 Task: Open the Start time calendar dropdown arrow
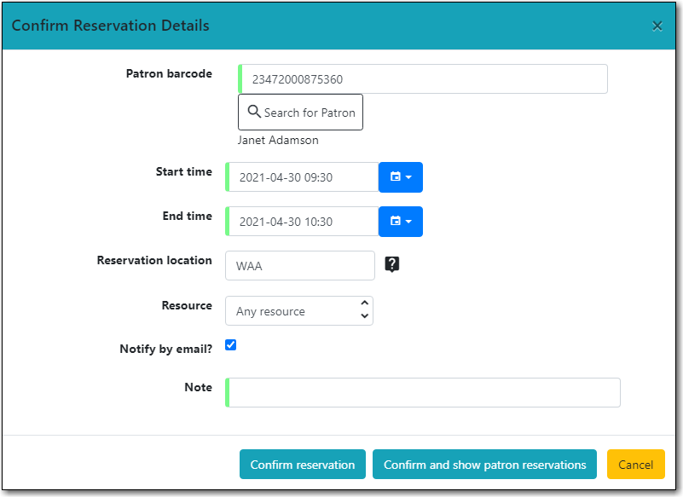(408, 176)
